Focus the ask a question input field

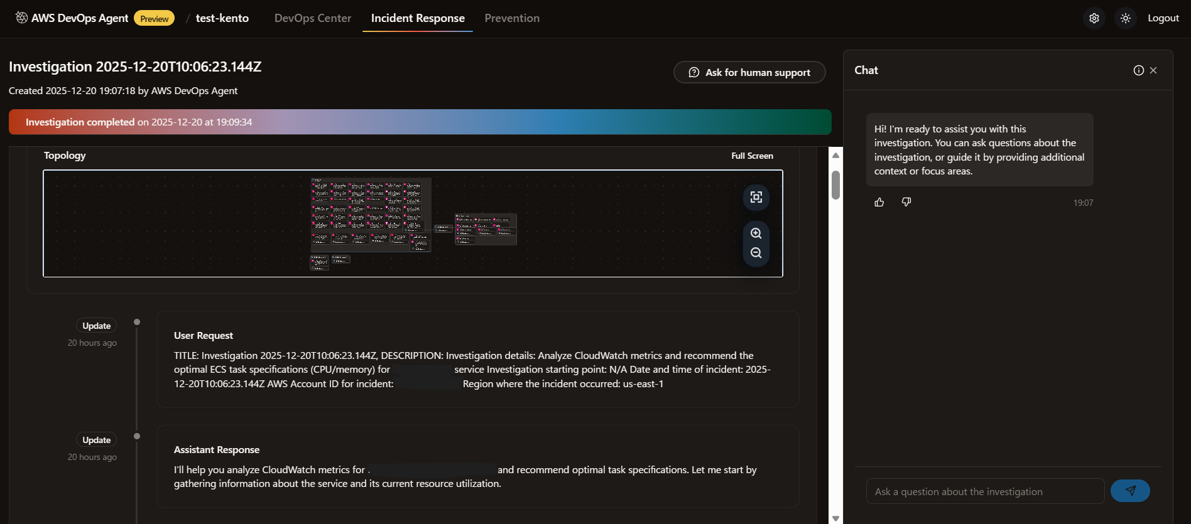tap(985, 491)
